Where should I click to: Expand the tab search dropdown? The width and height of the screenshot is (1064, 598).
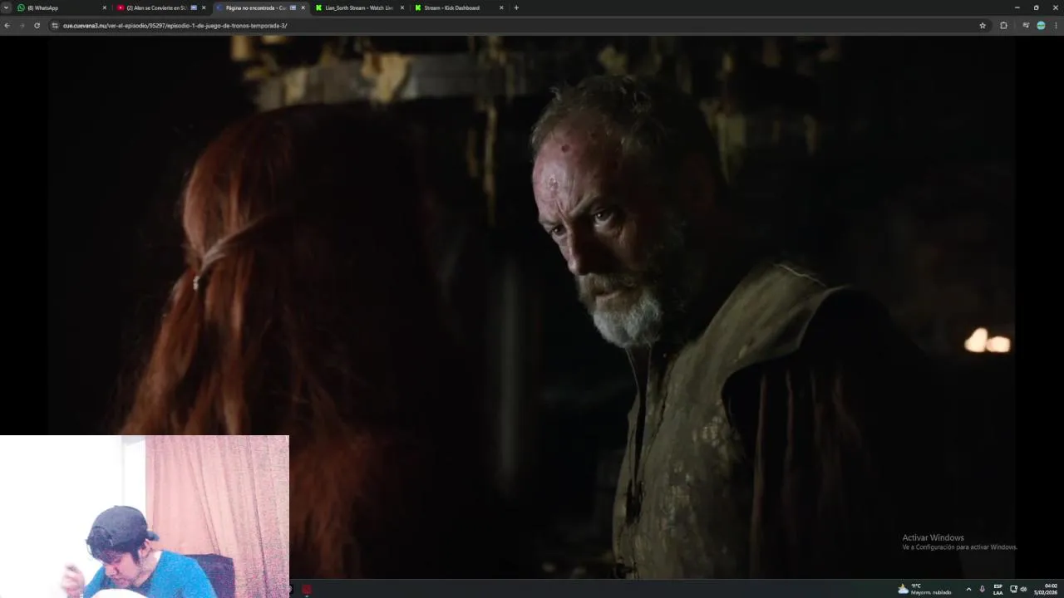coord(6,7)
